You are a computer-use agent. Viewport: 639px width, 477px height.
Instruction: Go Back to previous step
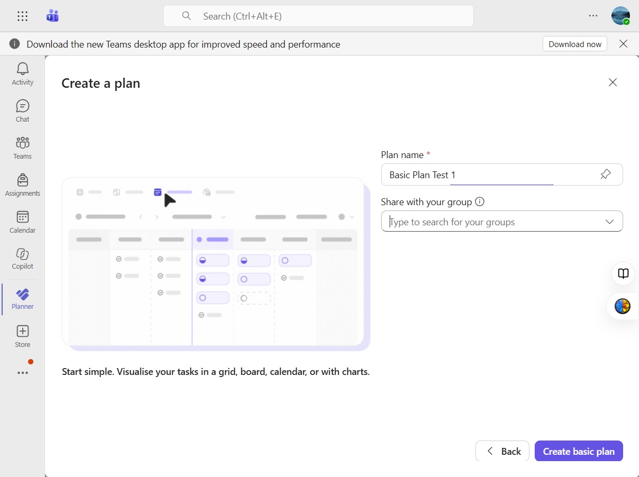tap(502, 451)
